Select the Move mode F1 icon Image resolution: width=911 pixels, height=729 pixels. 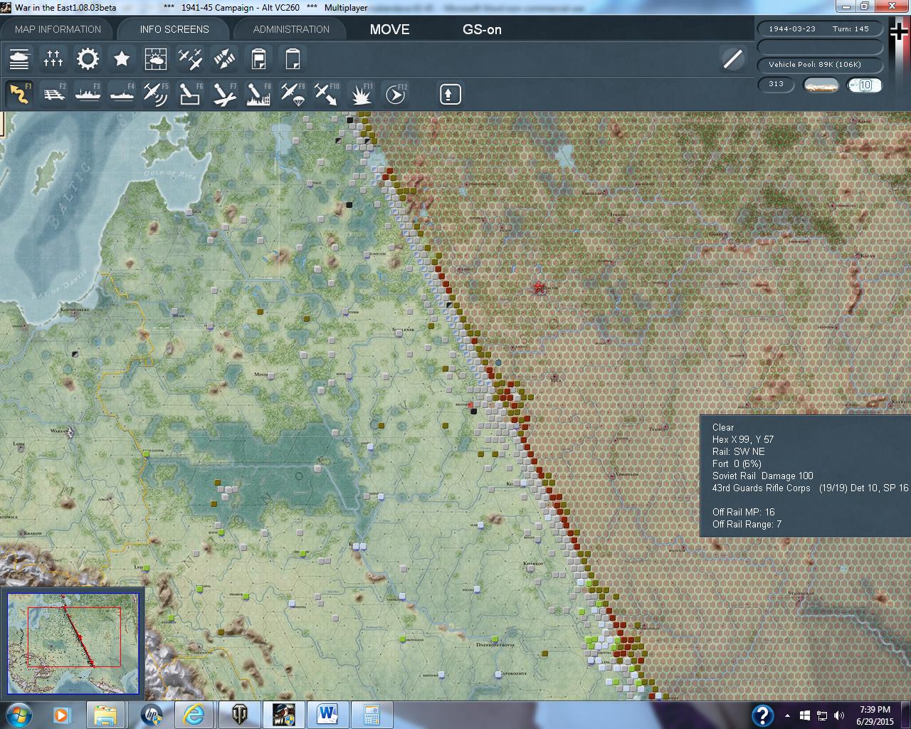19,94
